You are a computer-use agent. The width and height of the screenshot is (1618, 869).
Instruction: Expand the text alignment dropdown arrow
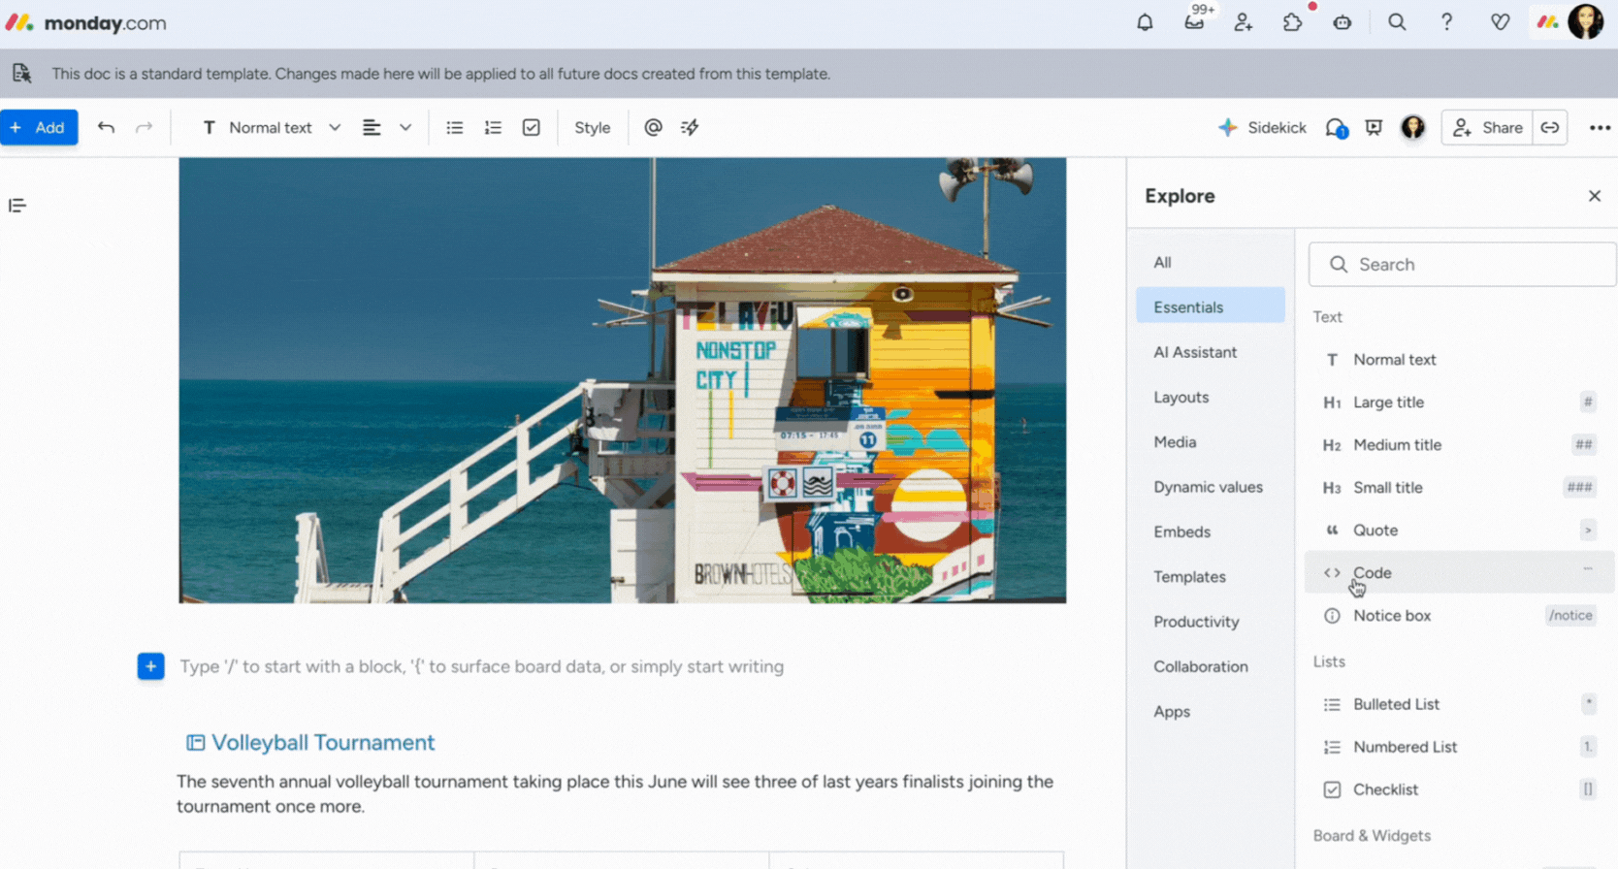tap(405, 127)
